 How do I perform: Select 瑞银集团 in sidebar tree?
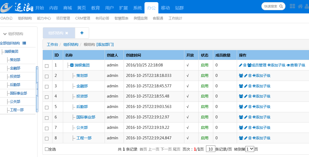click(12, 51)
